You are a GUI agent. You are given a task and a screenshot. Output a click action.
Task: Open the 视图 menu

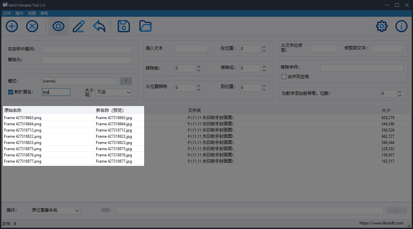(x=32, y=13)
